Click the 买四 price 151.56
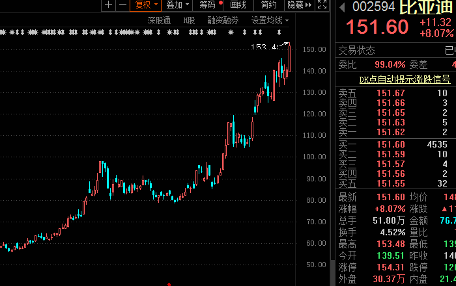Viewport: 456px width, 286px height. coord(391,174)
